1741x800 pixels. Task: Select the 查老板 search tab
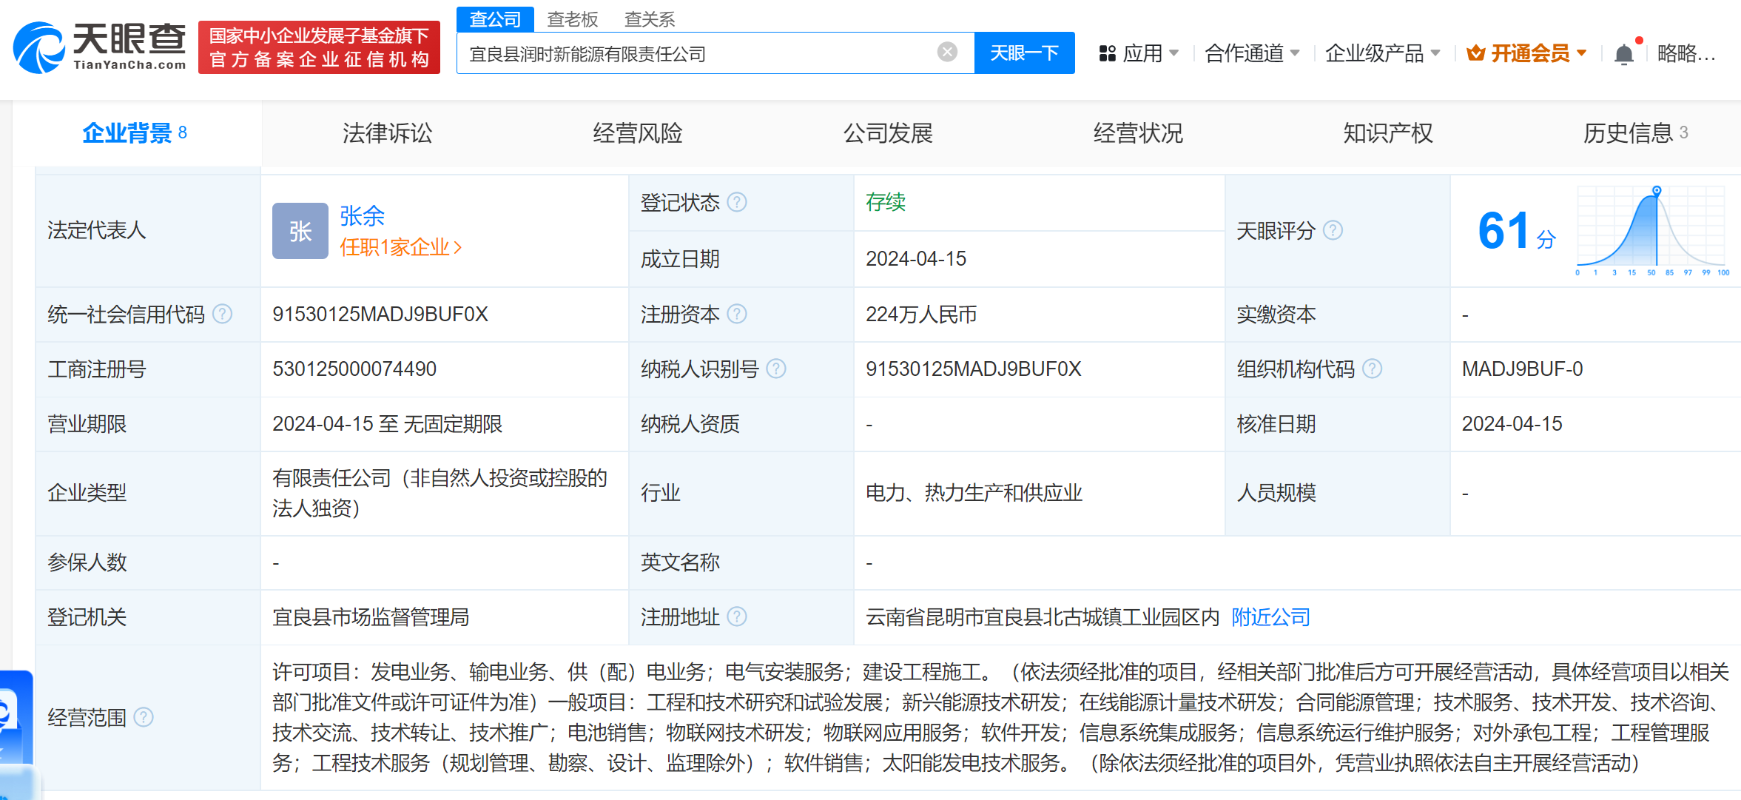tap(572, 19)
